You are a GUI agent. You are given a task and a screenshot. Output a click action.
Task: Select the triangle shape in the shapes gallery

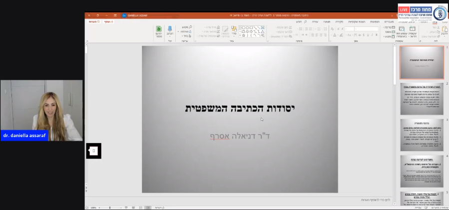coord(263,31)
